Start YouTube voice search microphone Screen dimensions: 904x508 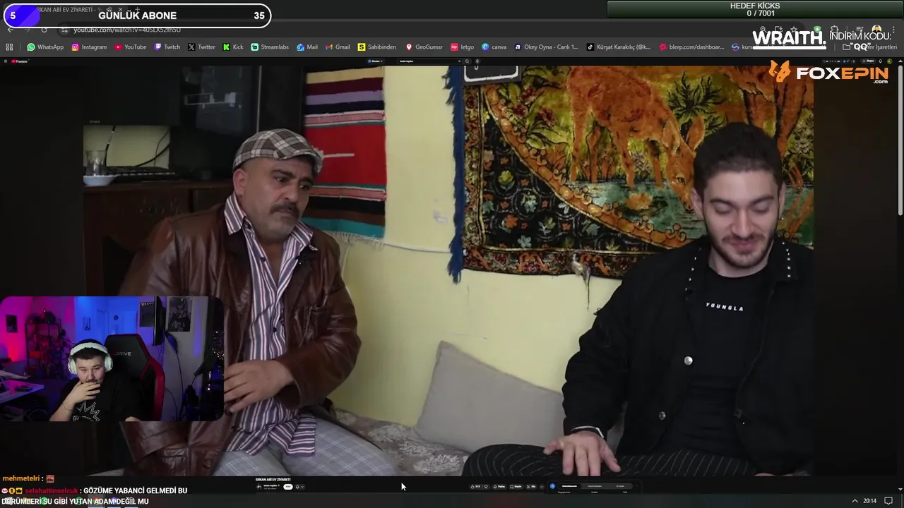pyautogui.click(x=477, y=61)
